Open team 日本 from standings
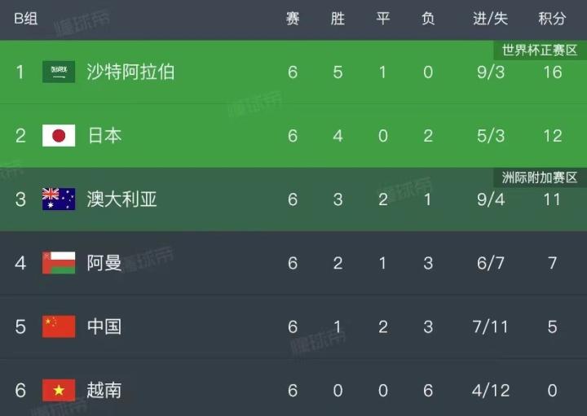 (x=104, y=135)
